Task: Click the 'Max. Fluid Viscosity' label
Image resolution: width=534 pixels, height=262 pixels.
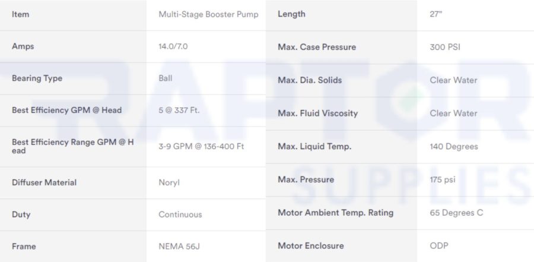Action: pyautogui.click(x=318, y=113)
